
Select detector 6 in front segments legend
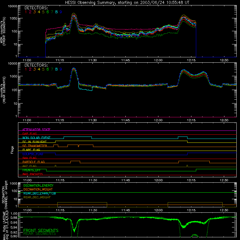point(48,12)
